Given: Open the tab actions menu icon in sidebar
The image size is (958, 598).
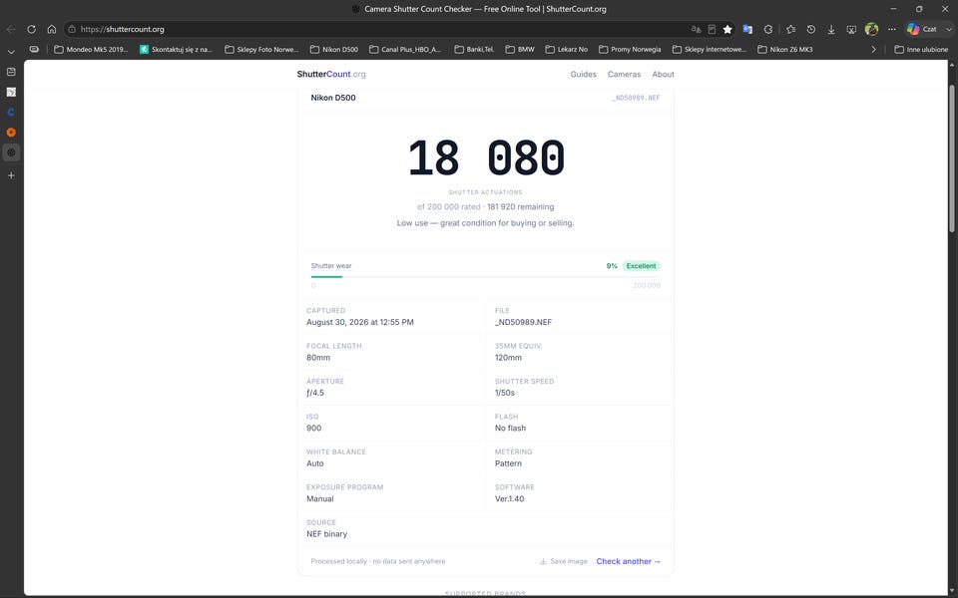Looking at the screenshot, I should [x=11, y=72].
